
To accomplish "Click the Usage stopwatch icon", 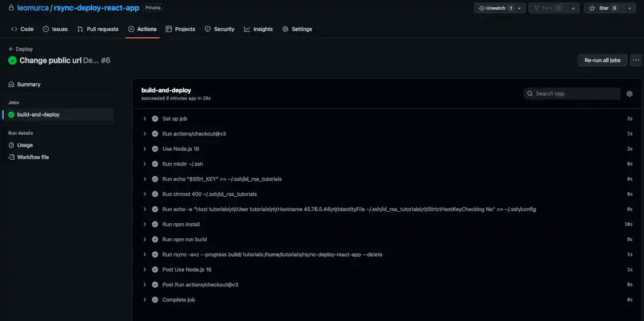I will (x=12, y=145).
